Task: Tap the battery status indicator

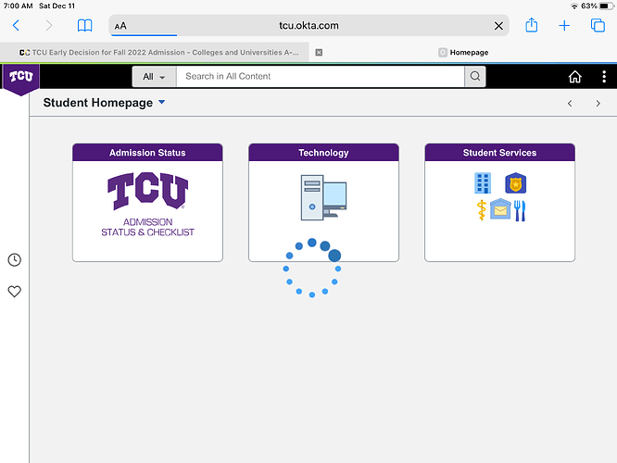Action: pyautogui.click(x=607, y=6)
